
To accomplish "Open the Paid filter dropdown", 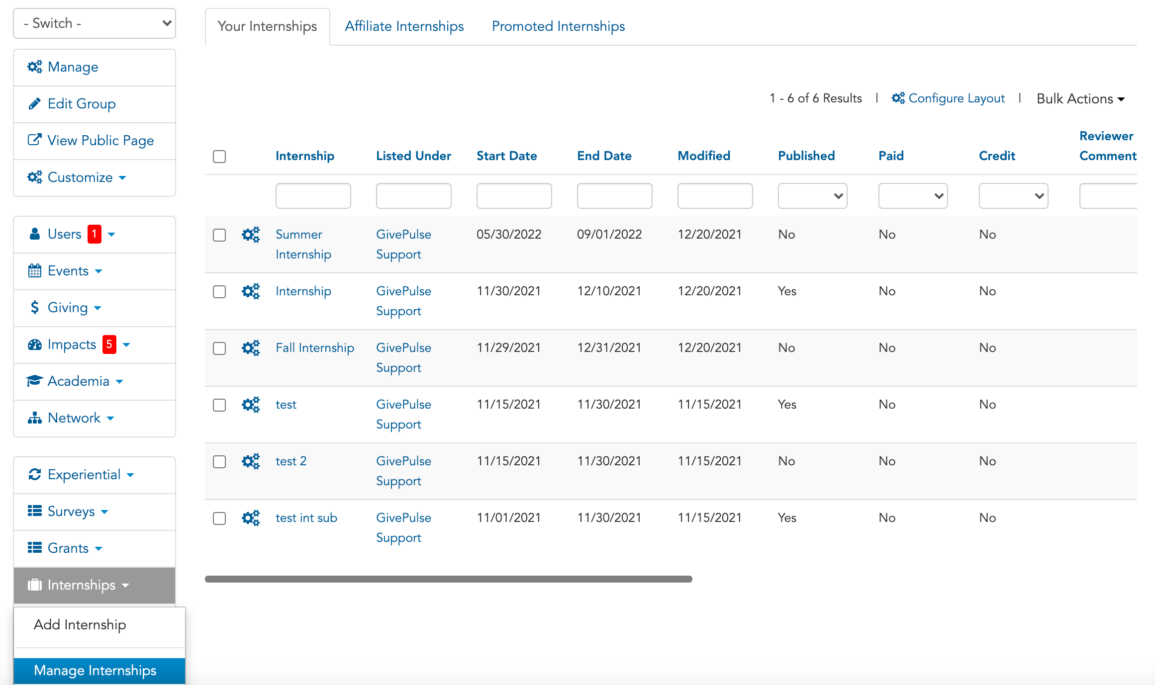I will click(x=913, y=196).
